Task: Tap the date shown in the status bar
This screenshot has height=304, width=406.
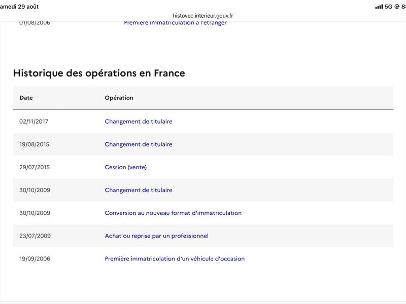Action: click(x=19, y=7)
